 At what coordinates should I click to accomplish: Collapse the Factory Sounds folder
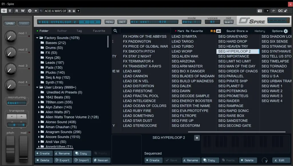tap(37, 38)
